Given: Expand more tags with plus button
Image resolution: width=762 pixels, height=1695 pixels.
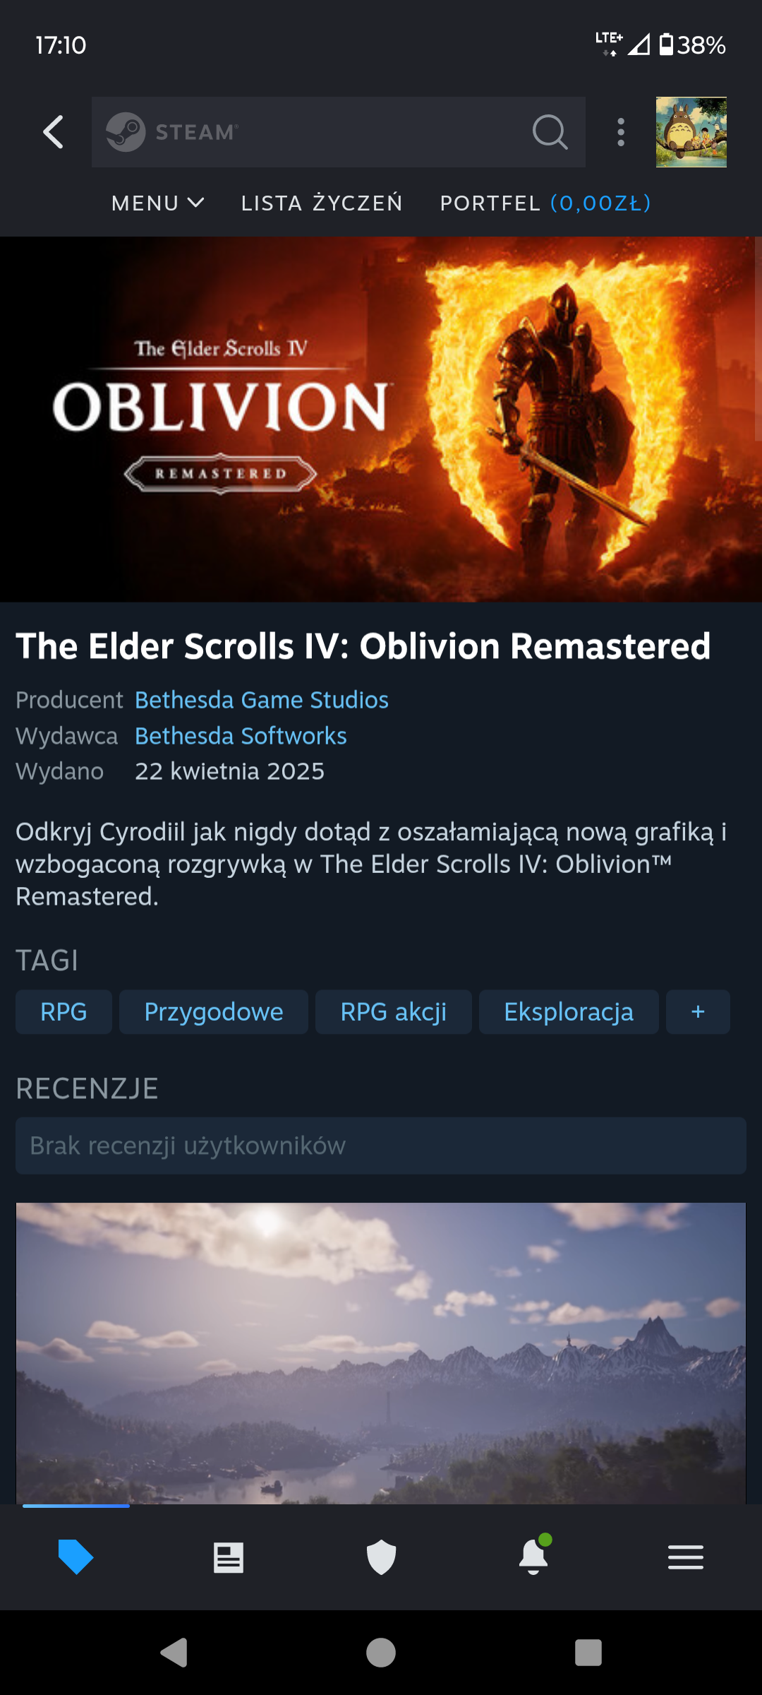Looking at the screenshot, I should (x=698, y=1012).
